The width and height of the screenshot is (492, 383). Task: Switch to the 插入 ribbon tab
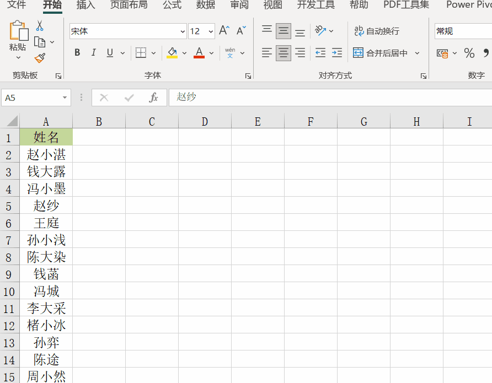(85, 6)
